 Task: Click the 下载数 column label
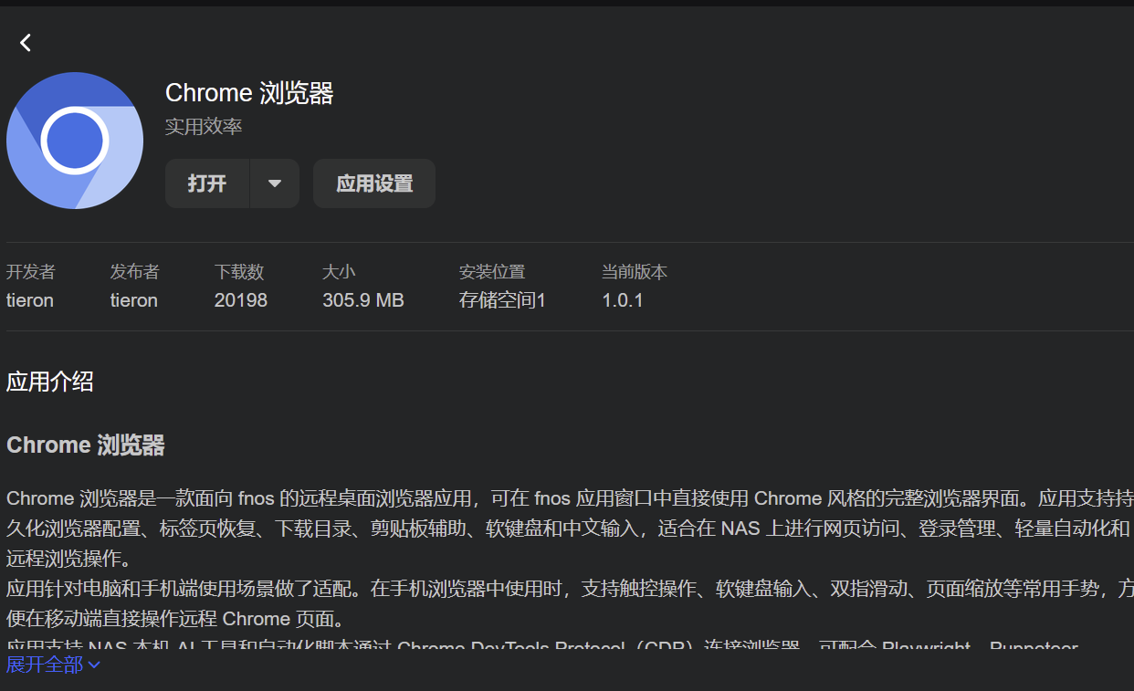pos(239,272)
